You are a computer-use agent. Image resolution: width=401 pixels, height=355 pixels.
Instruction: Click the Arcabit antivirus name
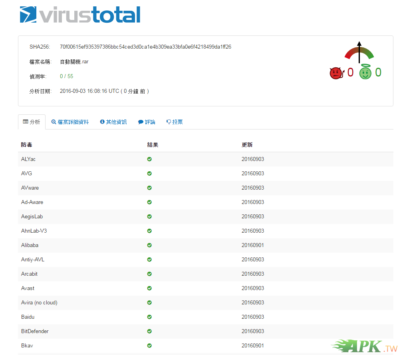(29, 274)
